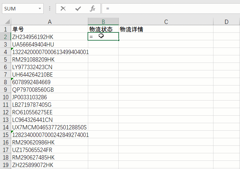
Task: Select row 1 header
Action: pos(5,29)
